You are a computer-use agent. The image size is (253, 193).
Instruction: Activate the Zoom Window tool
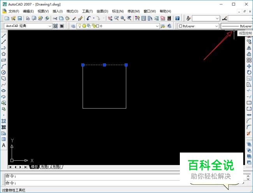click(123, 18)
